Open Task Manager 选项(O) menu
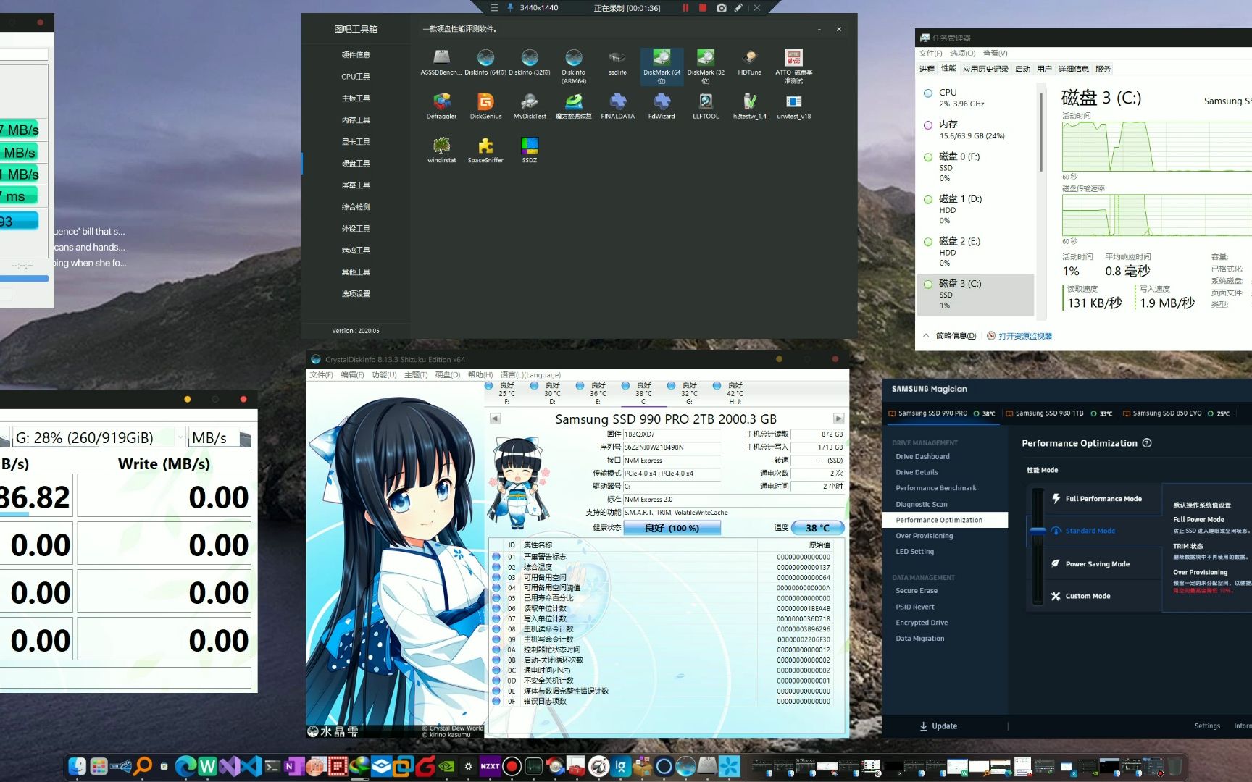 [962, 54]
